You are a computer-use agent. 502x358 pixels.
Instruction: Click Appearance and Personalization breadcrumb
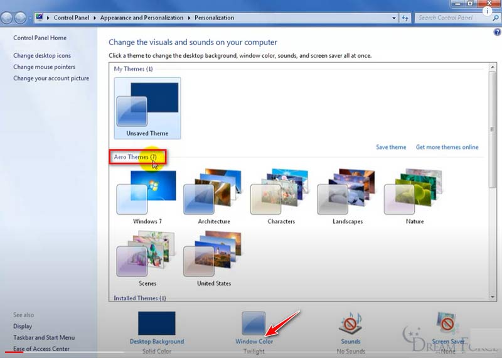[x=142, y=18]
